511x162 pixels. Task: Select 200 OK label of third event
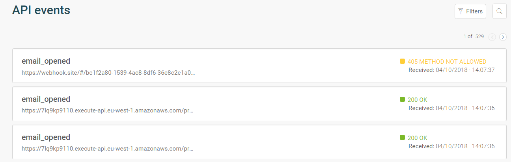point(417,138)
